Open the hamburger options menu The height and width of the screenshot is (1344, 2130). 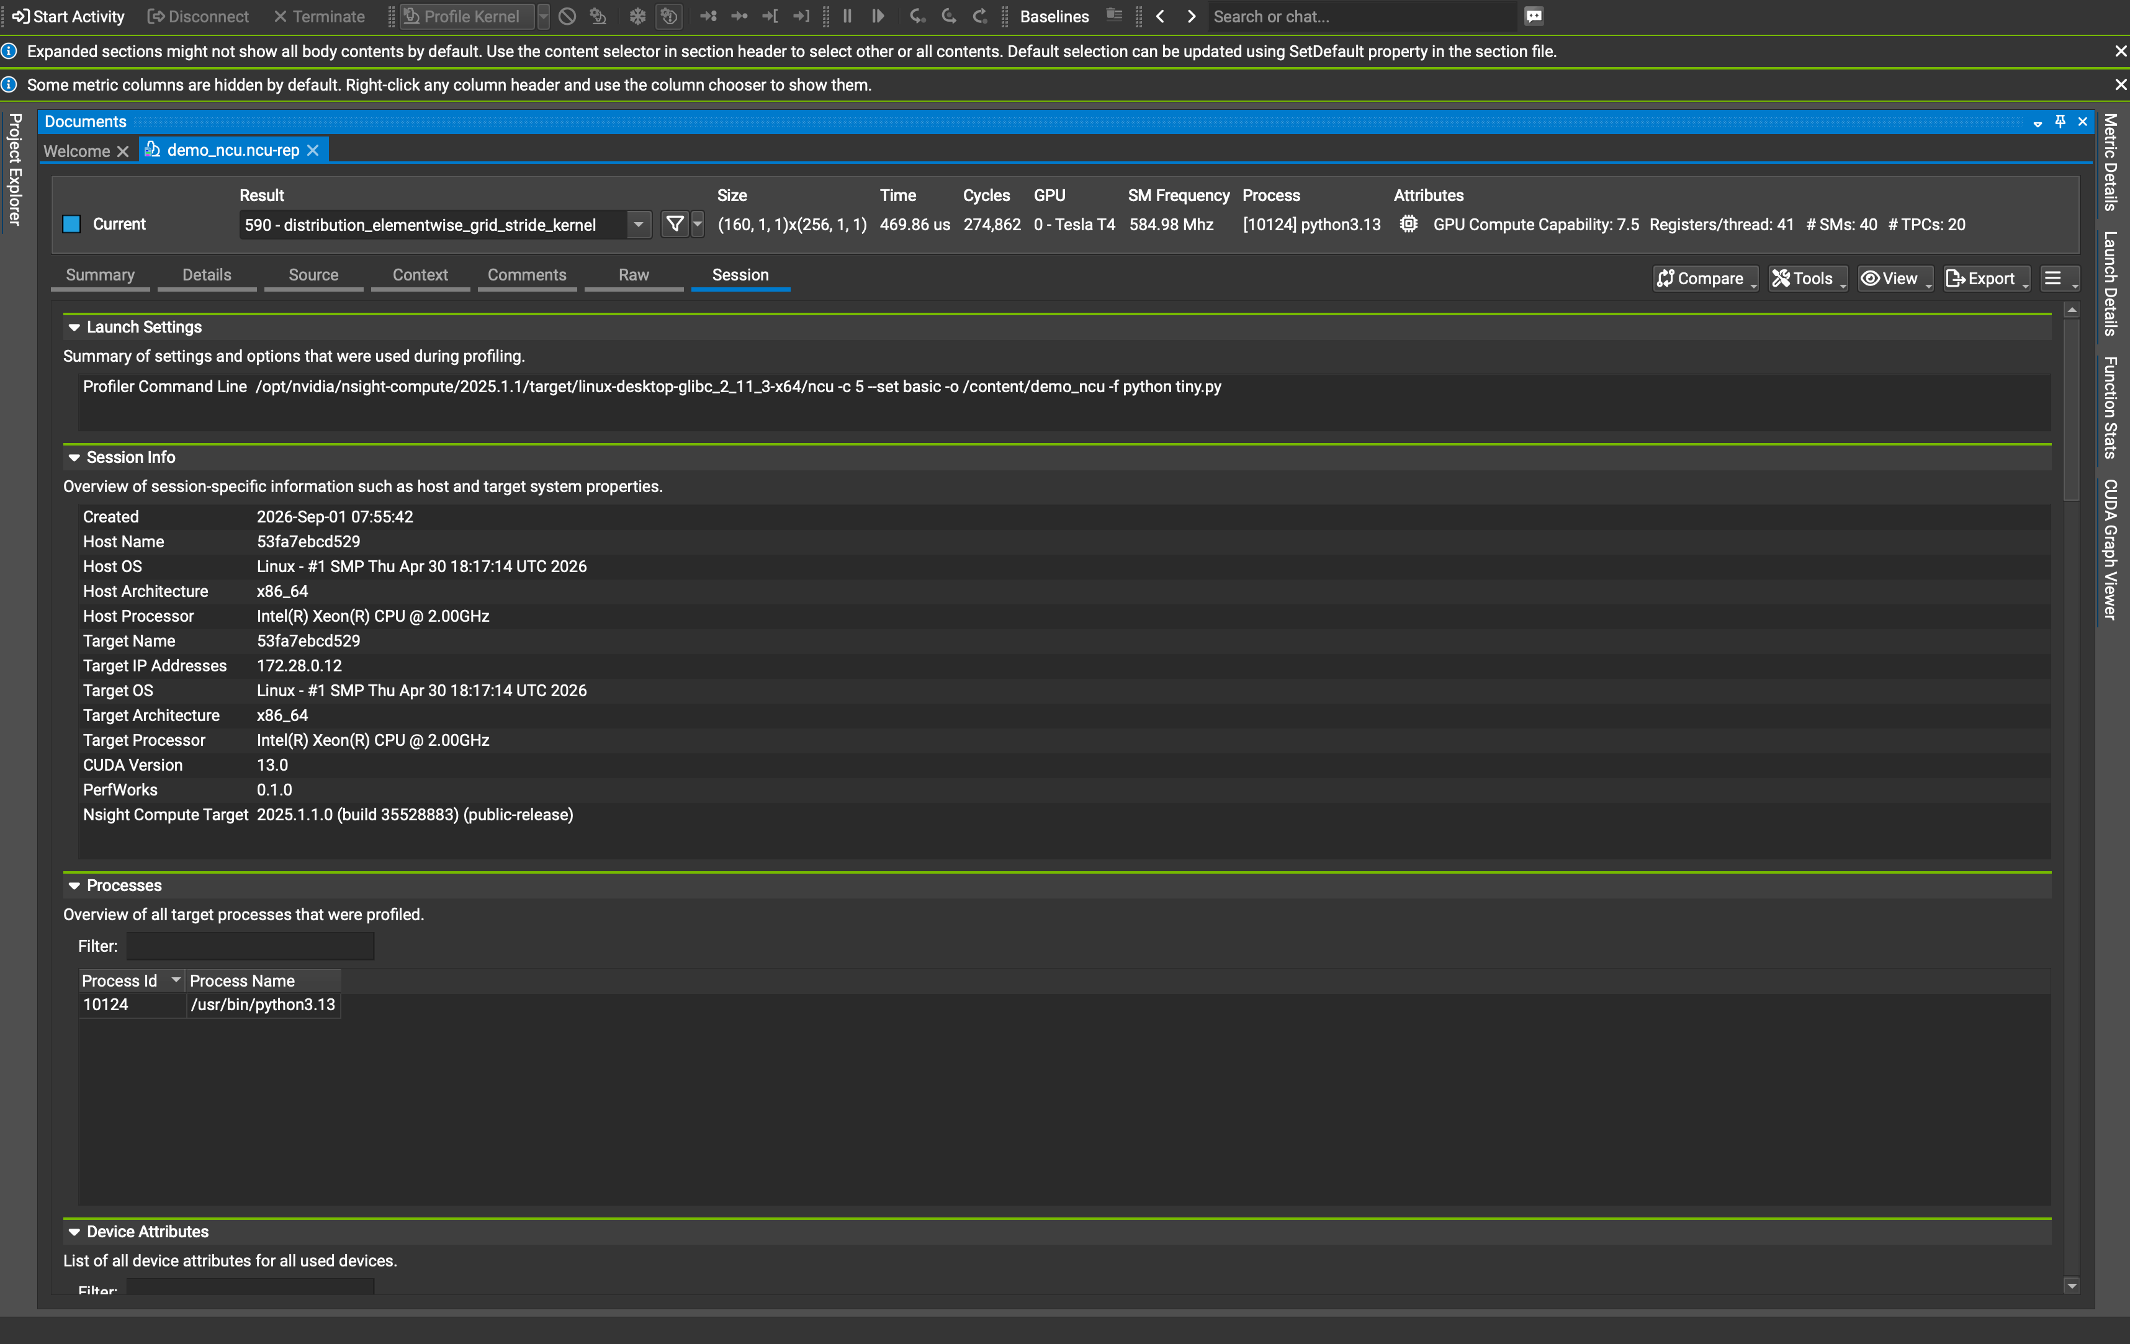coord(2059,279)
